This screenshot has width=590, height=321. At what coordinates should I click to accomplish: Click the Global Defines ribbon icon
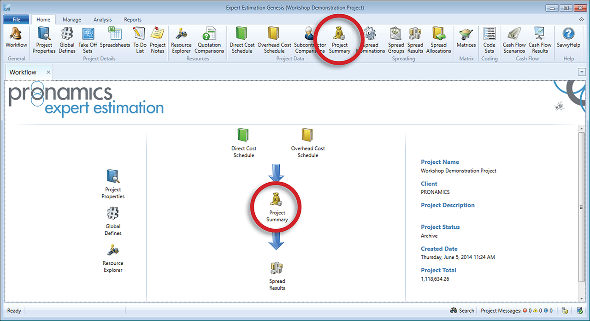pyautogui.click(x=67, y=40)
